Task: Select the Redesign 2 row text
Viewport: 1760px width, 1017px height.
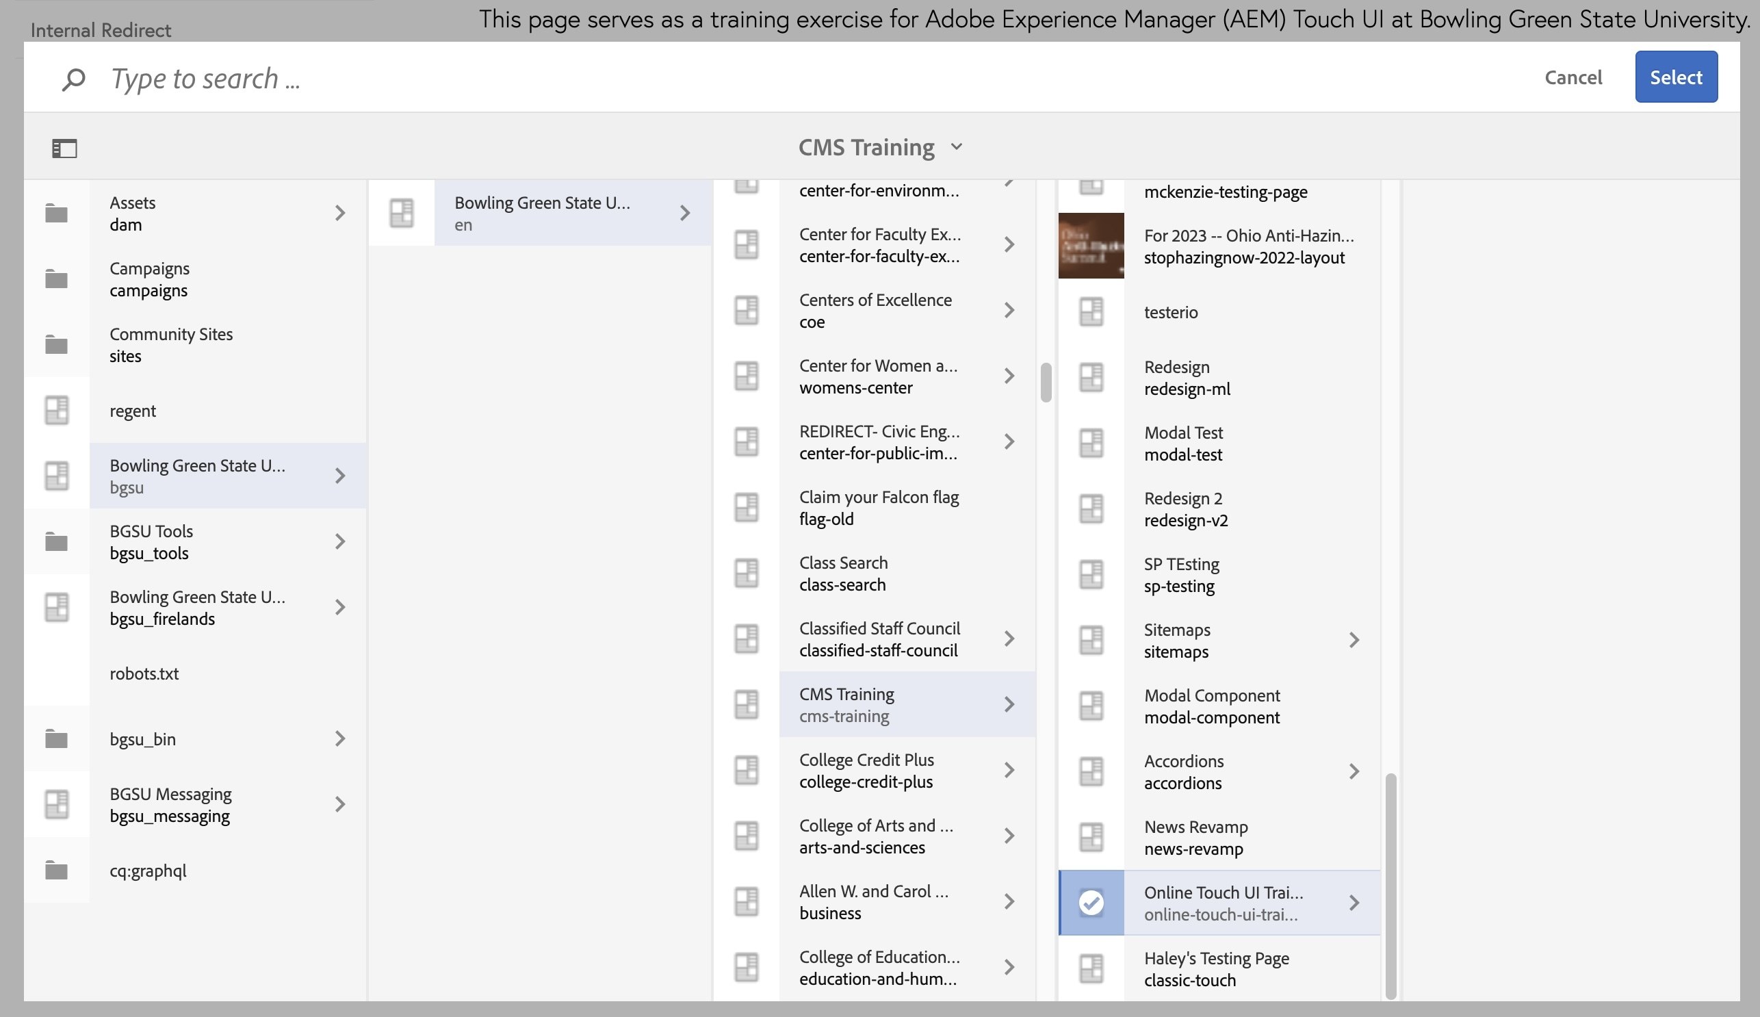Action: pos(1186,509)
